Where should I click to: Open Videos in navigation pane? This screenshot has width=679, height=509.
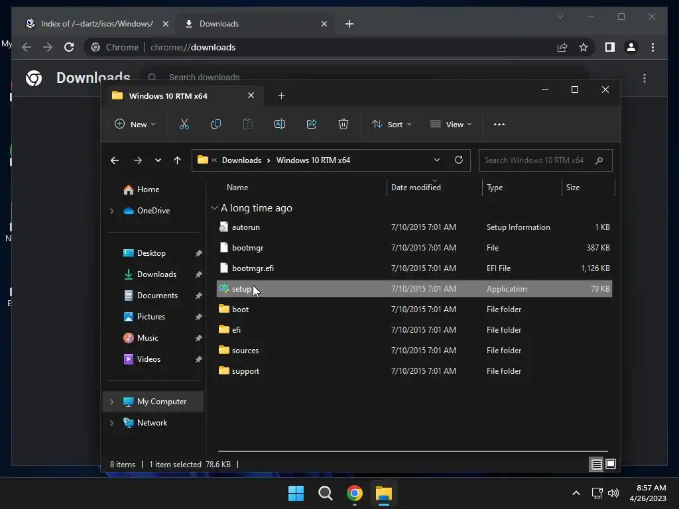click(x=149, y=359)
